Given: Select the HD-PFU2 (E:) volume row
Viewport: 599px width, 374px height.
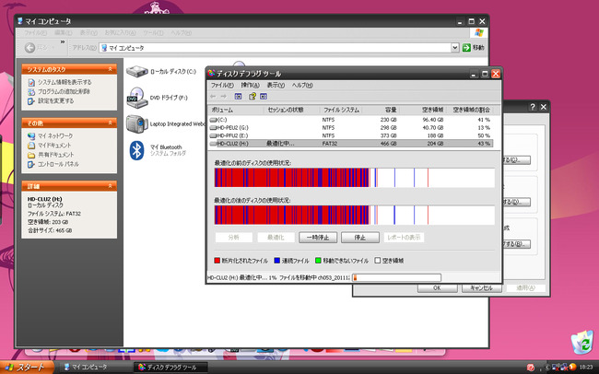Looking at the screenshot, I should pyautogui.click(x=351, y=135).
